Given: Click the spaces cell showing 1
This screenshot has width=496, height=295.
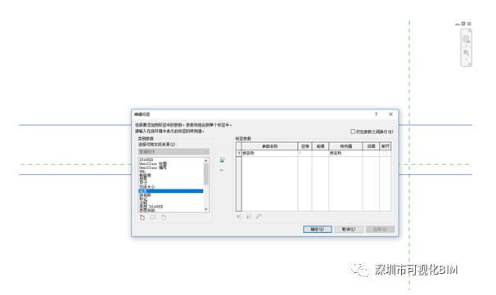Looking at the screenshot, I should click(x=305, y=153).
